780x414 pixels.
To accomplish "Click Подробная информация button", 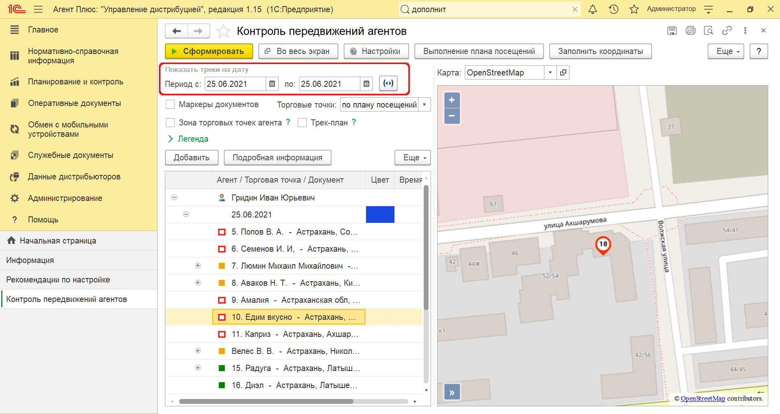I will coord(277,157).
